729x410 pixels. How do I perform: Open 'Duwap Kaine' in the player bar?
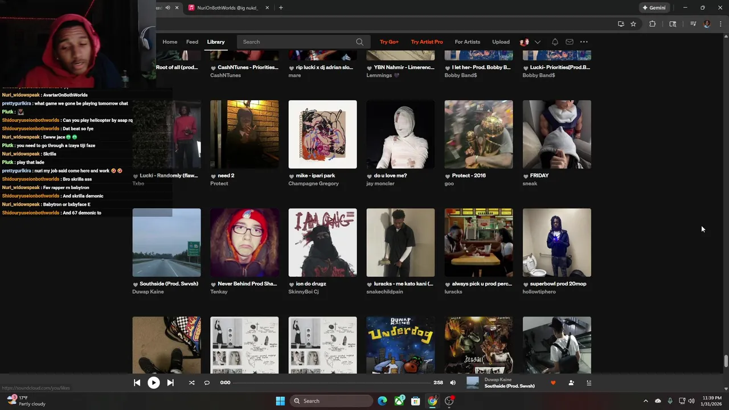tap(498, 379)
